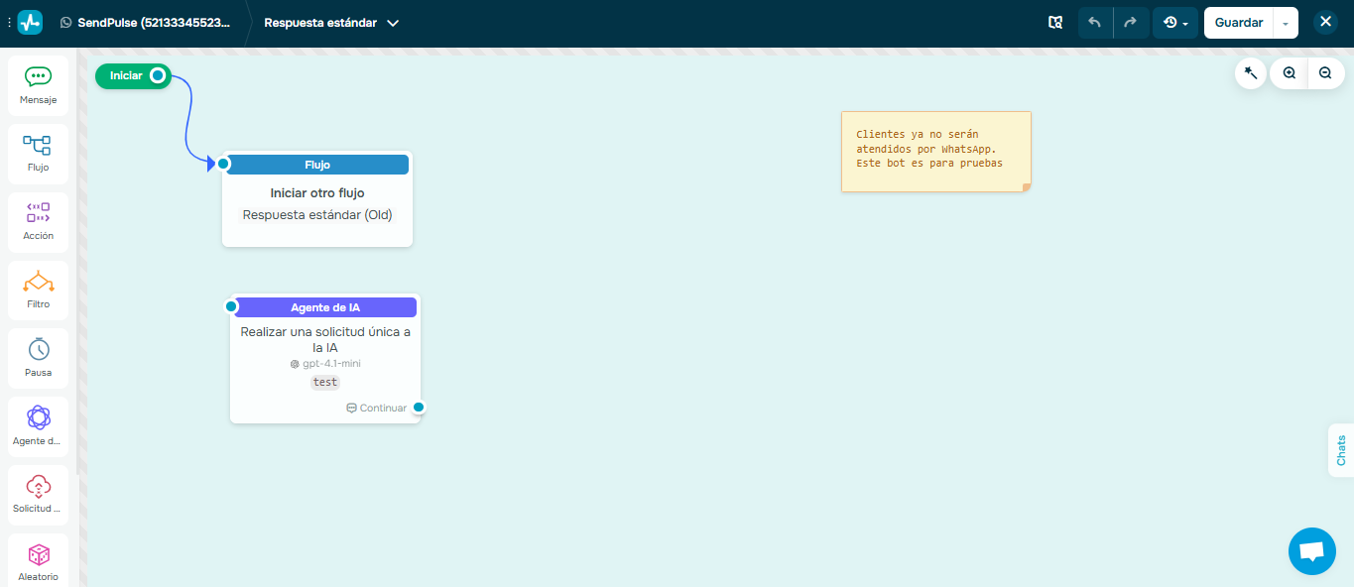Select the Agente de IA block in the sidebar
The height and width of the screenshot is (587, 1354).
pyautogui.click(x=38, y=426)
